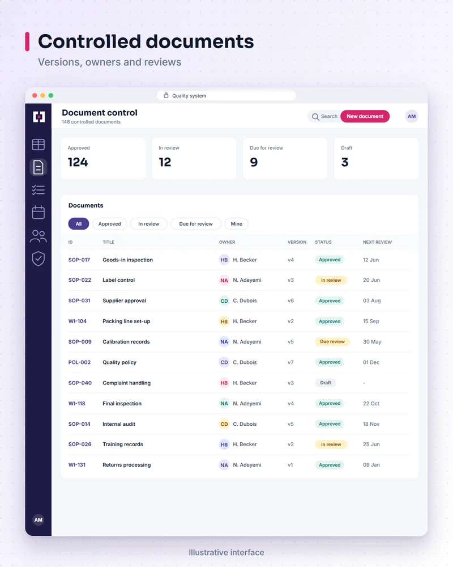Click the TITLE column header
This screenshot has width=453, height=567.
point(108,242)
